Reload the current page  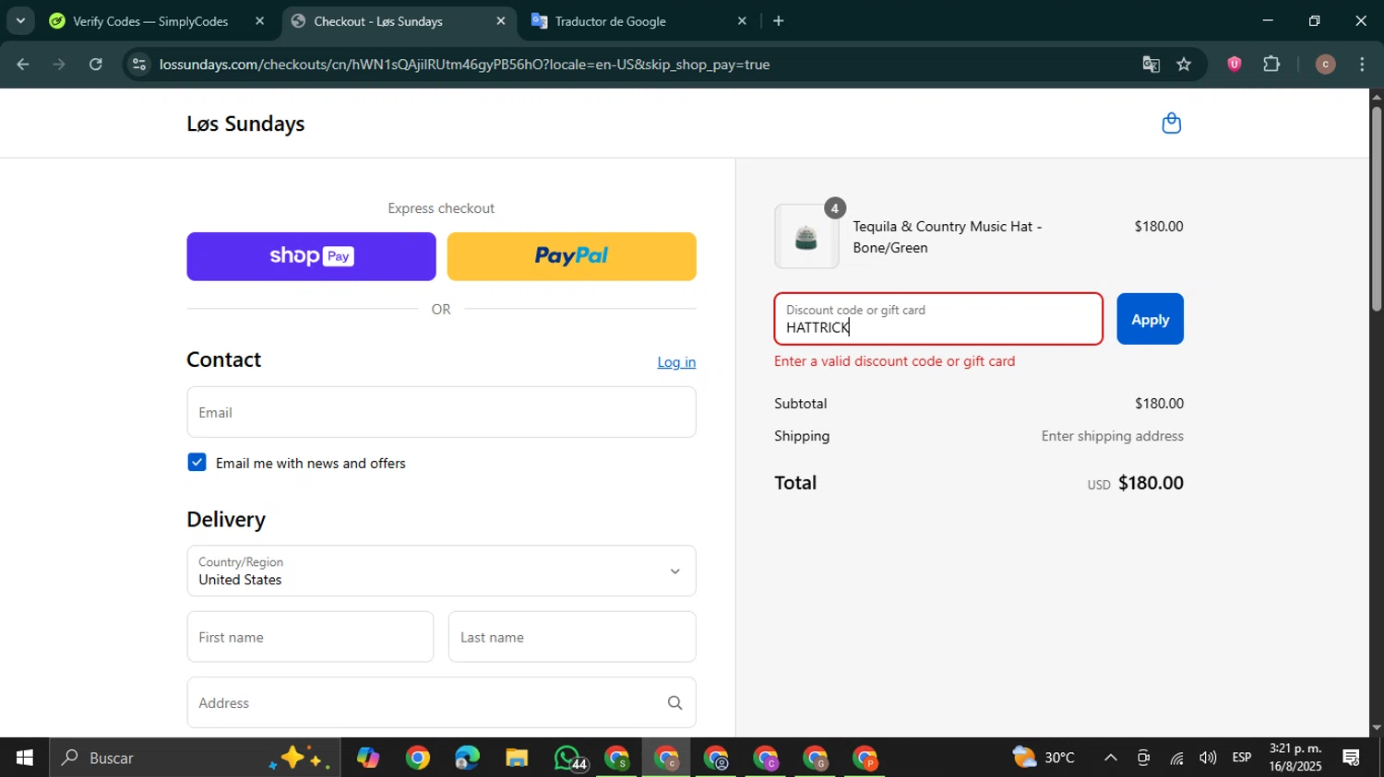click(x=96, y=65)
